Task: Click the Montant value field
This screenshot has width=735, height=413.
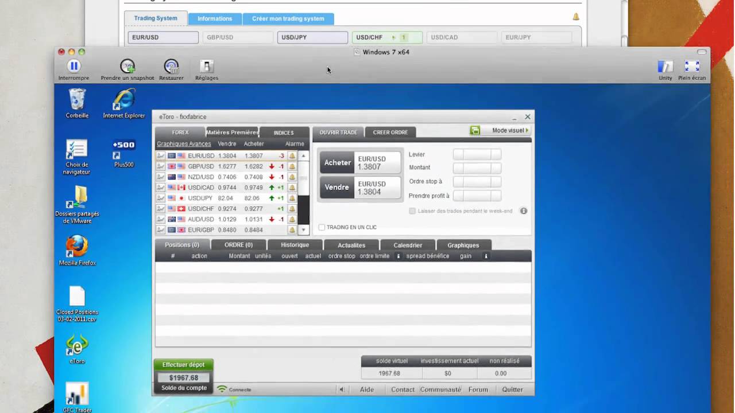Action: point(477,167)
